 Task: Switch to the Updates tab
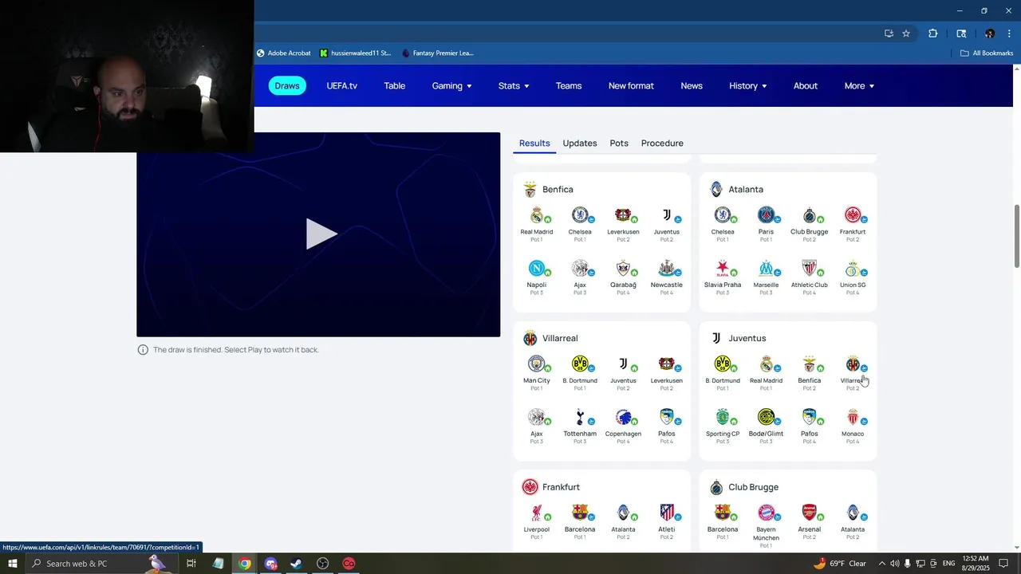(x=580, y=143)
